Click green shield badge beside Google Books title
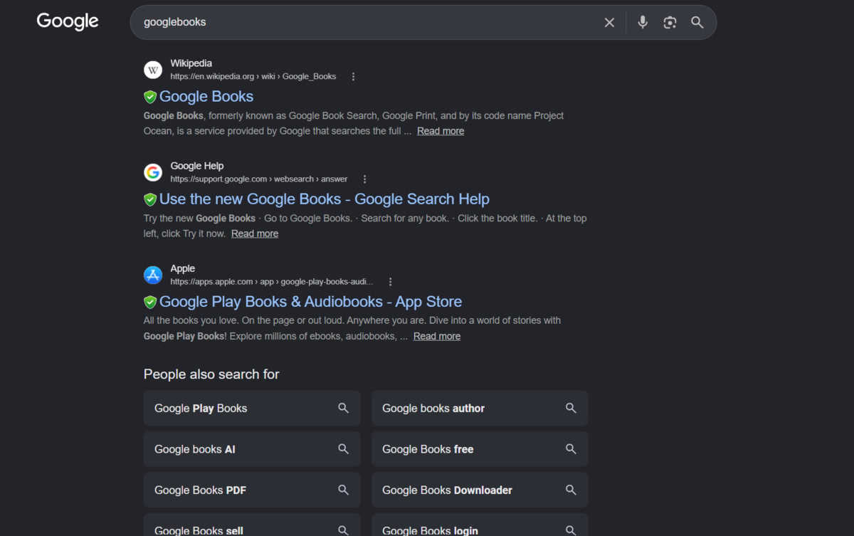854x536 pixels. point(150,97)
